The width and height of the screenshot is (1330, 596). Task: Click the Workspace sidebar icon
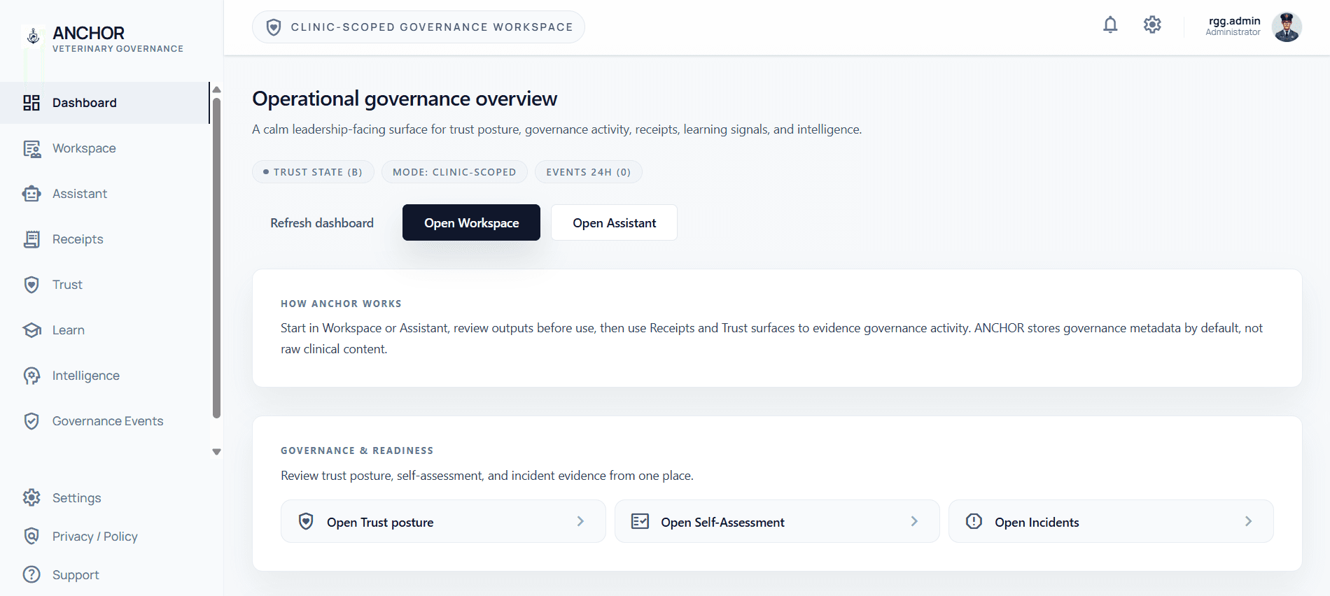click(31, 148)
